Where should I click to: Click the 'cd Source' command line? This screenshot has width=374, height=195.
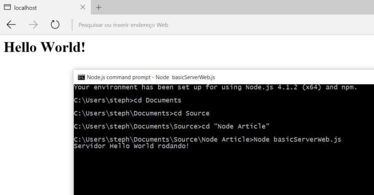[141, 113]
